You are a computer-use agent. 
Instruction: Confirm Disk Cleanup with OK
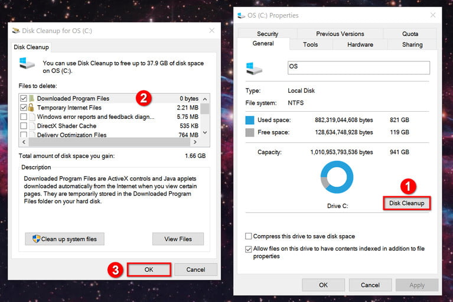click(149, 269)
